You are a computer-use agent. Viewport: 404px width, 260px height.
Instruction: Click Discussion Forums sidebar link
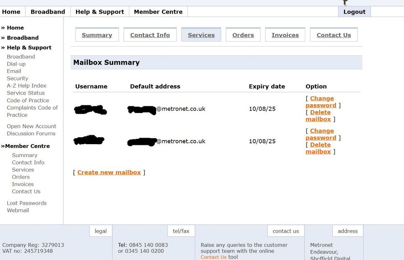pos(31,134)
